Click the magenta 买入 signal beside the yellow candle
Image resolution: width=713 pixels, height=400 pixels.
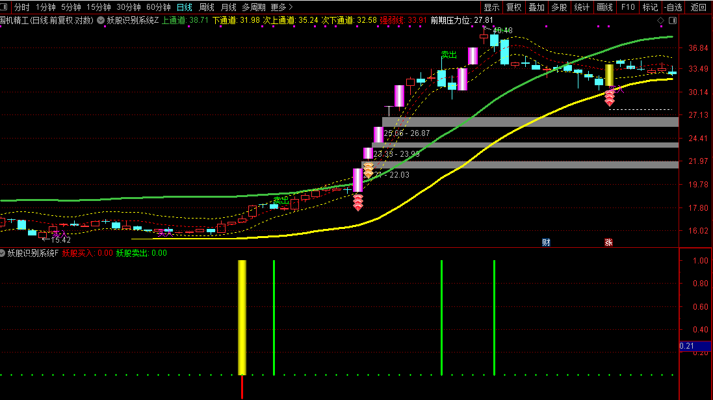coord(617,89)
